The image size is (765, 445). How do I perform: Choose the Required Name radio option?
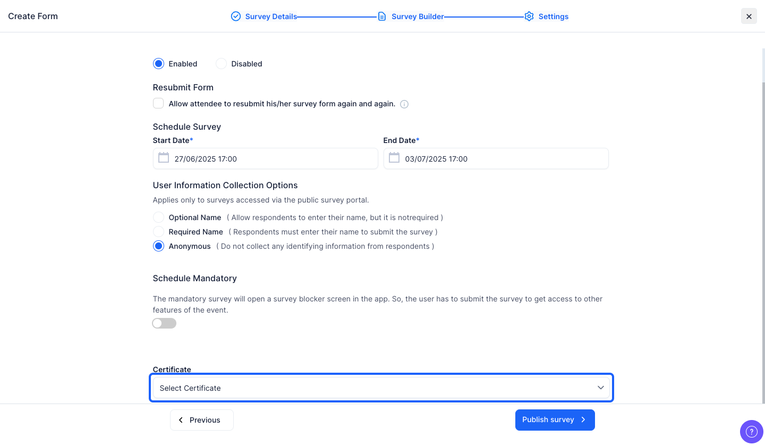pyautogui.click(x=158, y=232)
